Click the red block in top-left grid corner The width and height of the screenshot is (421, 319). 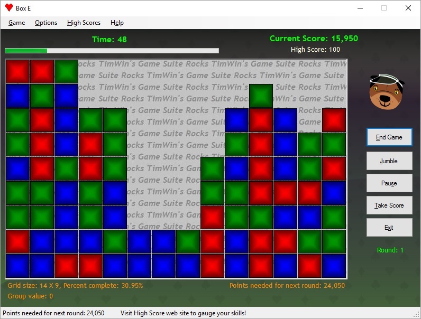click(x=17, y=71)
